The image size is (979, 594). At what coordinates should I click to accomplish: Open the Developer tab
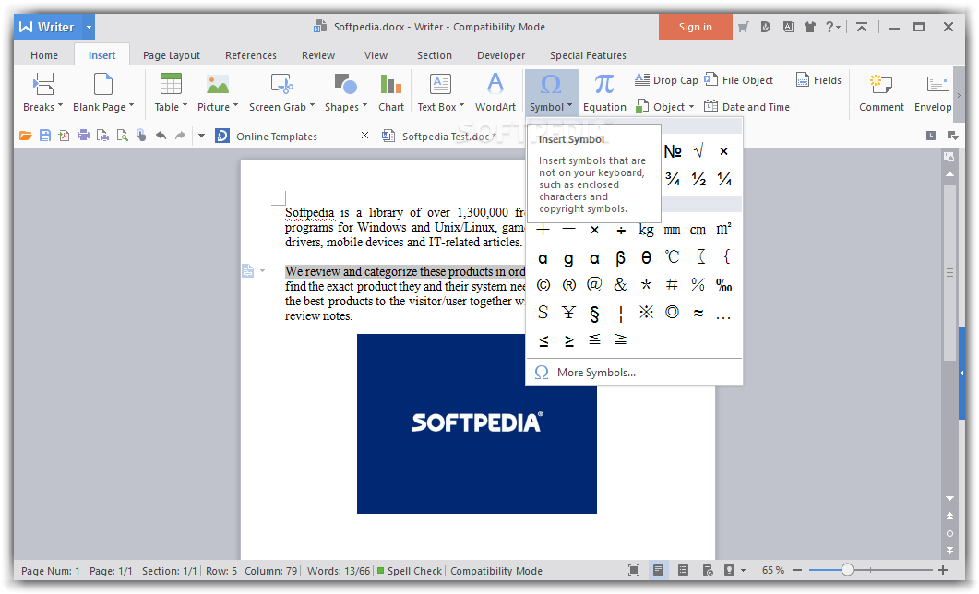tap(501, 55)
